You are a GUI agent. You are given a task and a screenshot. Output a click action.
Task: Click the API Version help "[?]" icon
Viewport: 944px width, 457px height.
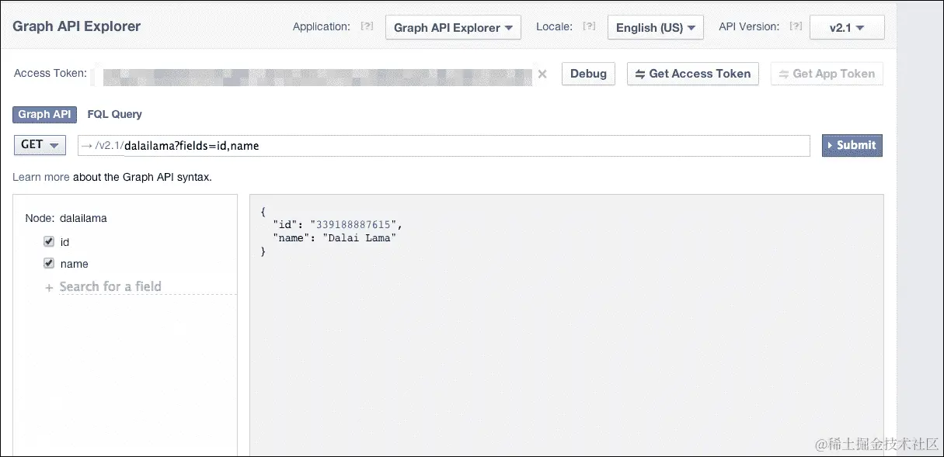point(796,26)
